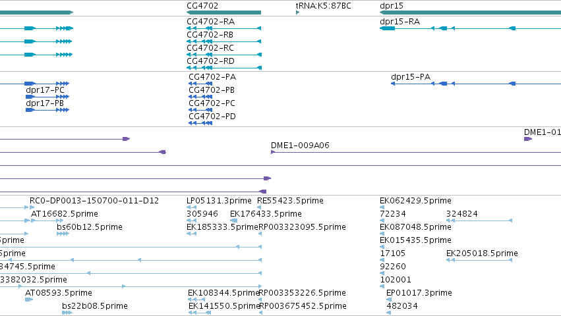Click the AT08593.5prime EST arrow glyph
Image resolution: width=561 pixels, height=316 pixels.
pyautogui.click(x=29, y=300)
